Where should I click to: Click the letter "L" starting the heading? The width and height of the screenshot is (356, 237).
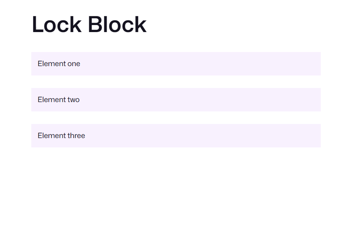point(37,24)
